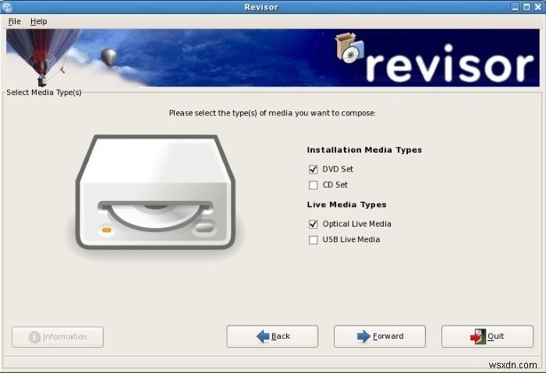
Task: Open the Help menu
Action: tap(38, 22)
